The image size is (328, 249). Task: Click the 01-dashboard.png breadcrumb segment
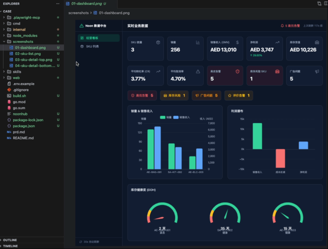click(114, 13)
